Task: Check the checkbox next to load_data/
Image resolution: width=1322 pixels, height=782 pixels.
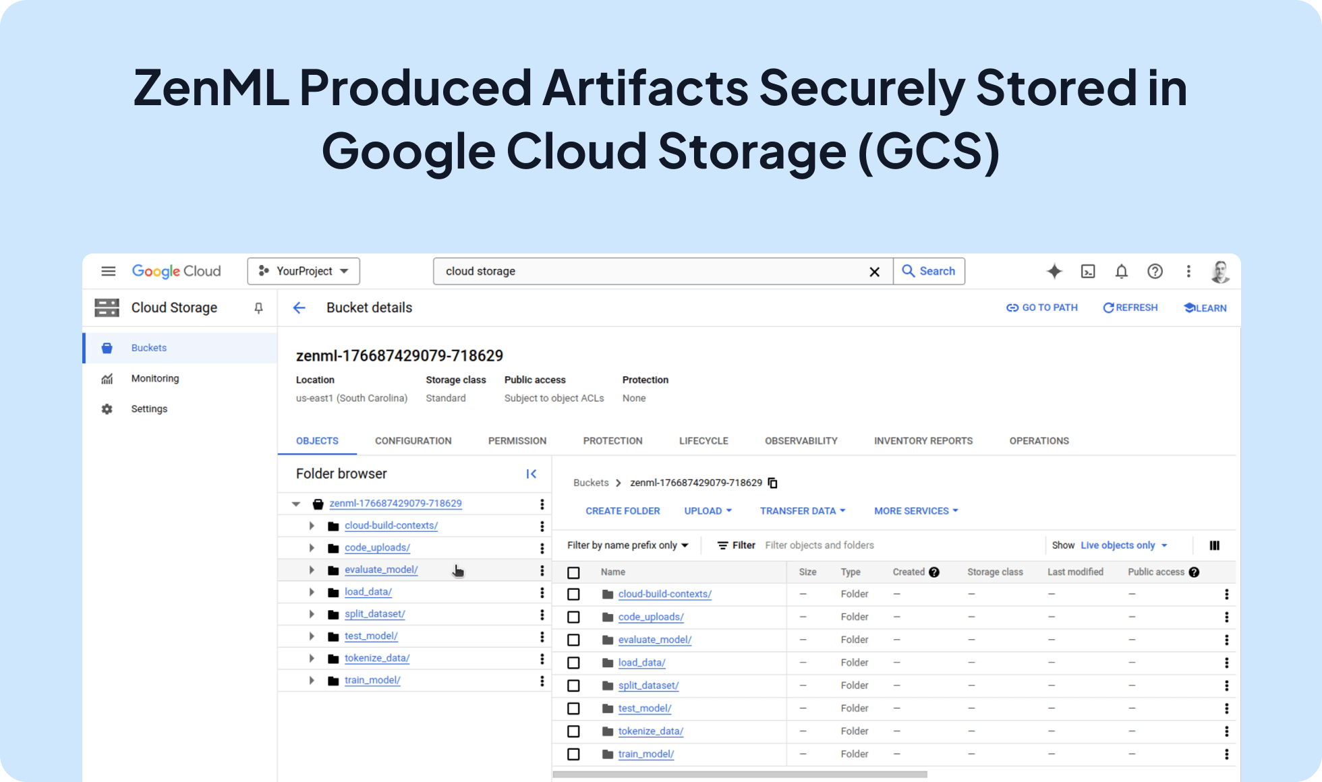Action: tap(574, 662)
